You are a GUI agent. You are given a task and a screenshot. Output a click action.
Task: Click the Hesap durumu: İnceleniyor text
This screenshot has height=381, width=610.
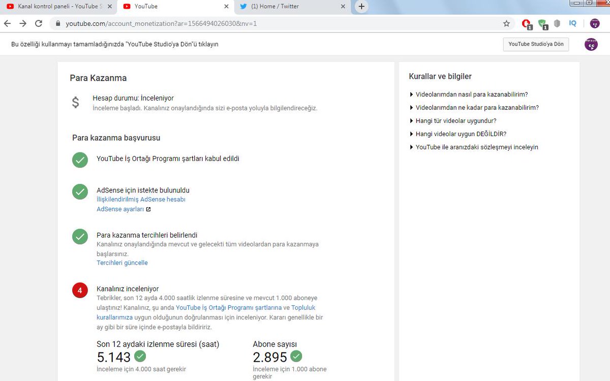pyautogui.click(x=133, y=98)
